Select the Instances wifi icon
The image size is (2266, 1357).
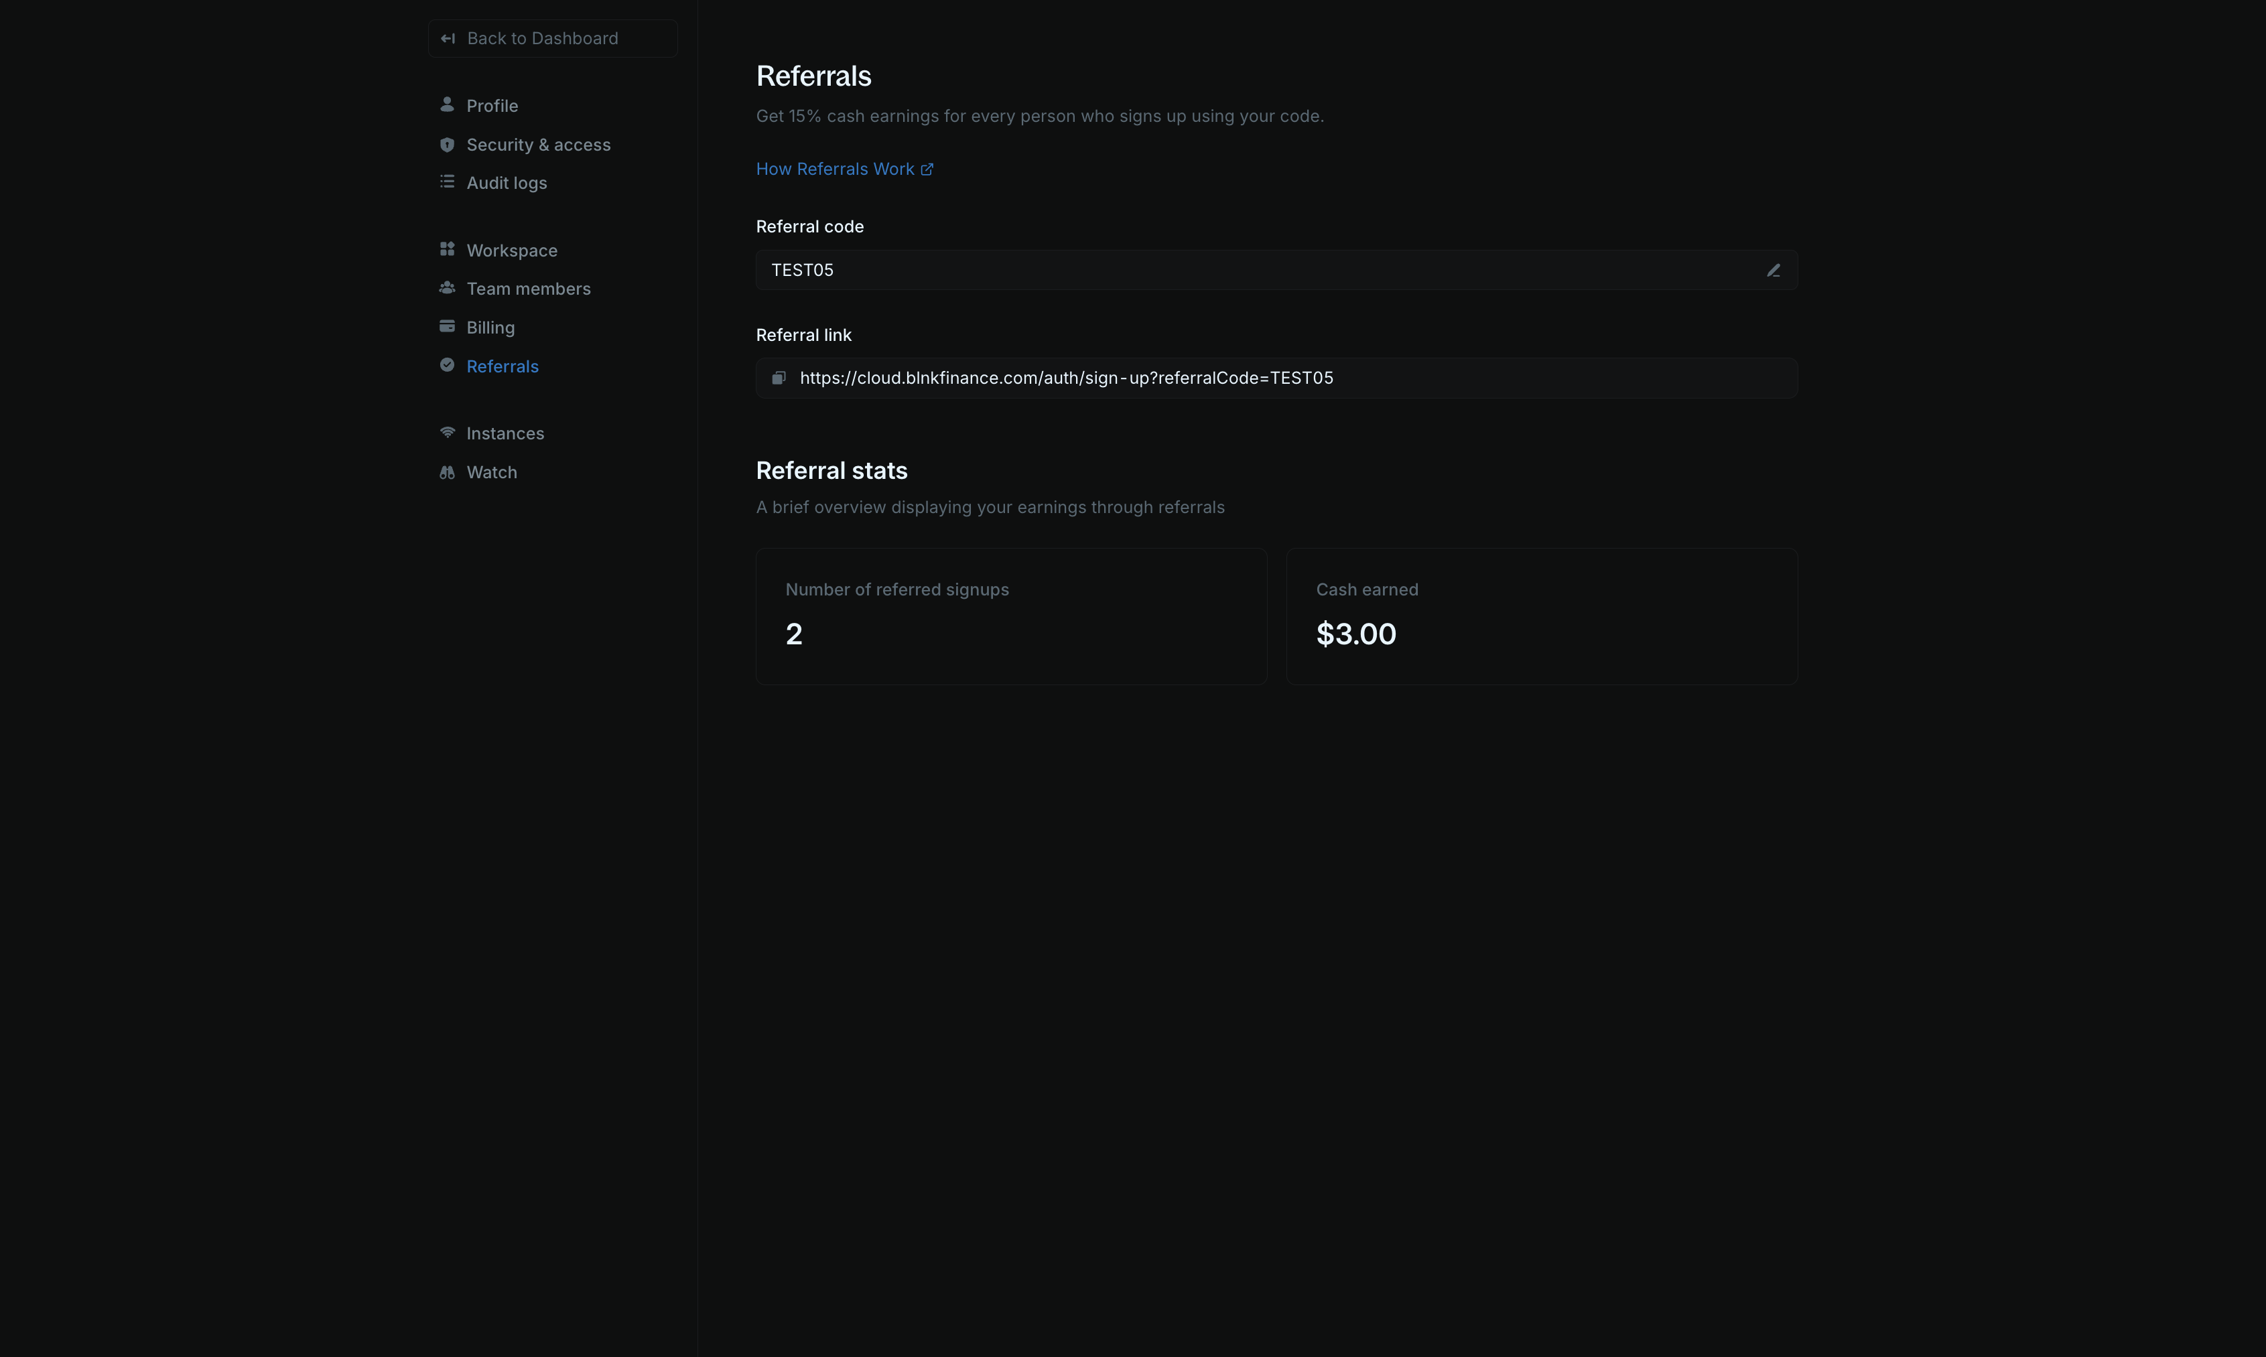click(x=447, y=431)
